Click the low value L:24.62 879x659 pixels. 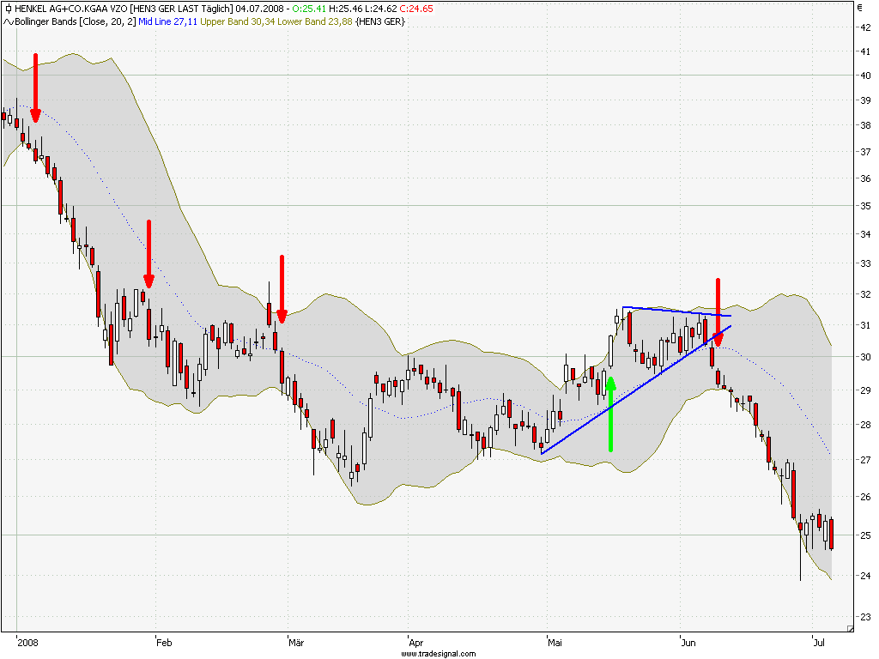(x=380, y=9)
